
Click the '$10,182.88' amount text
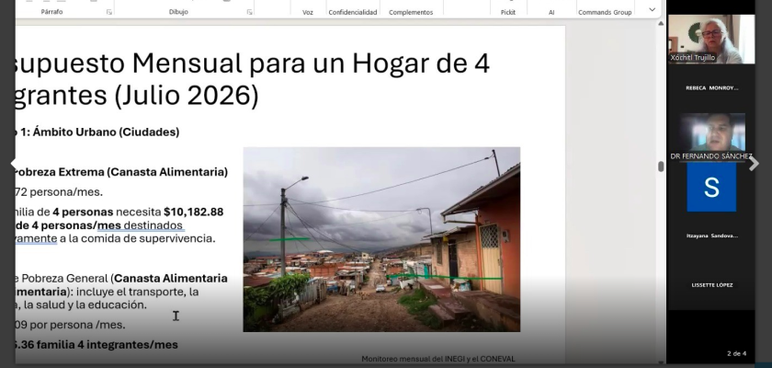(194, 212)
